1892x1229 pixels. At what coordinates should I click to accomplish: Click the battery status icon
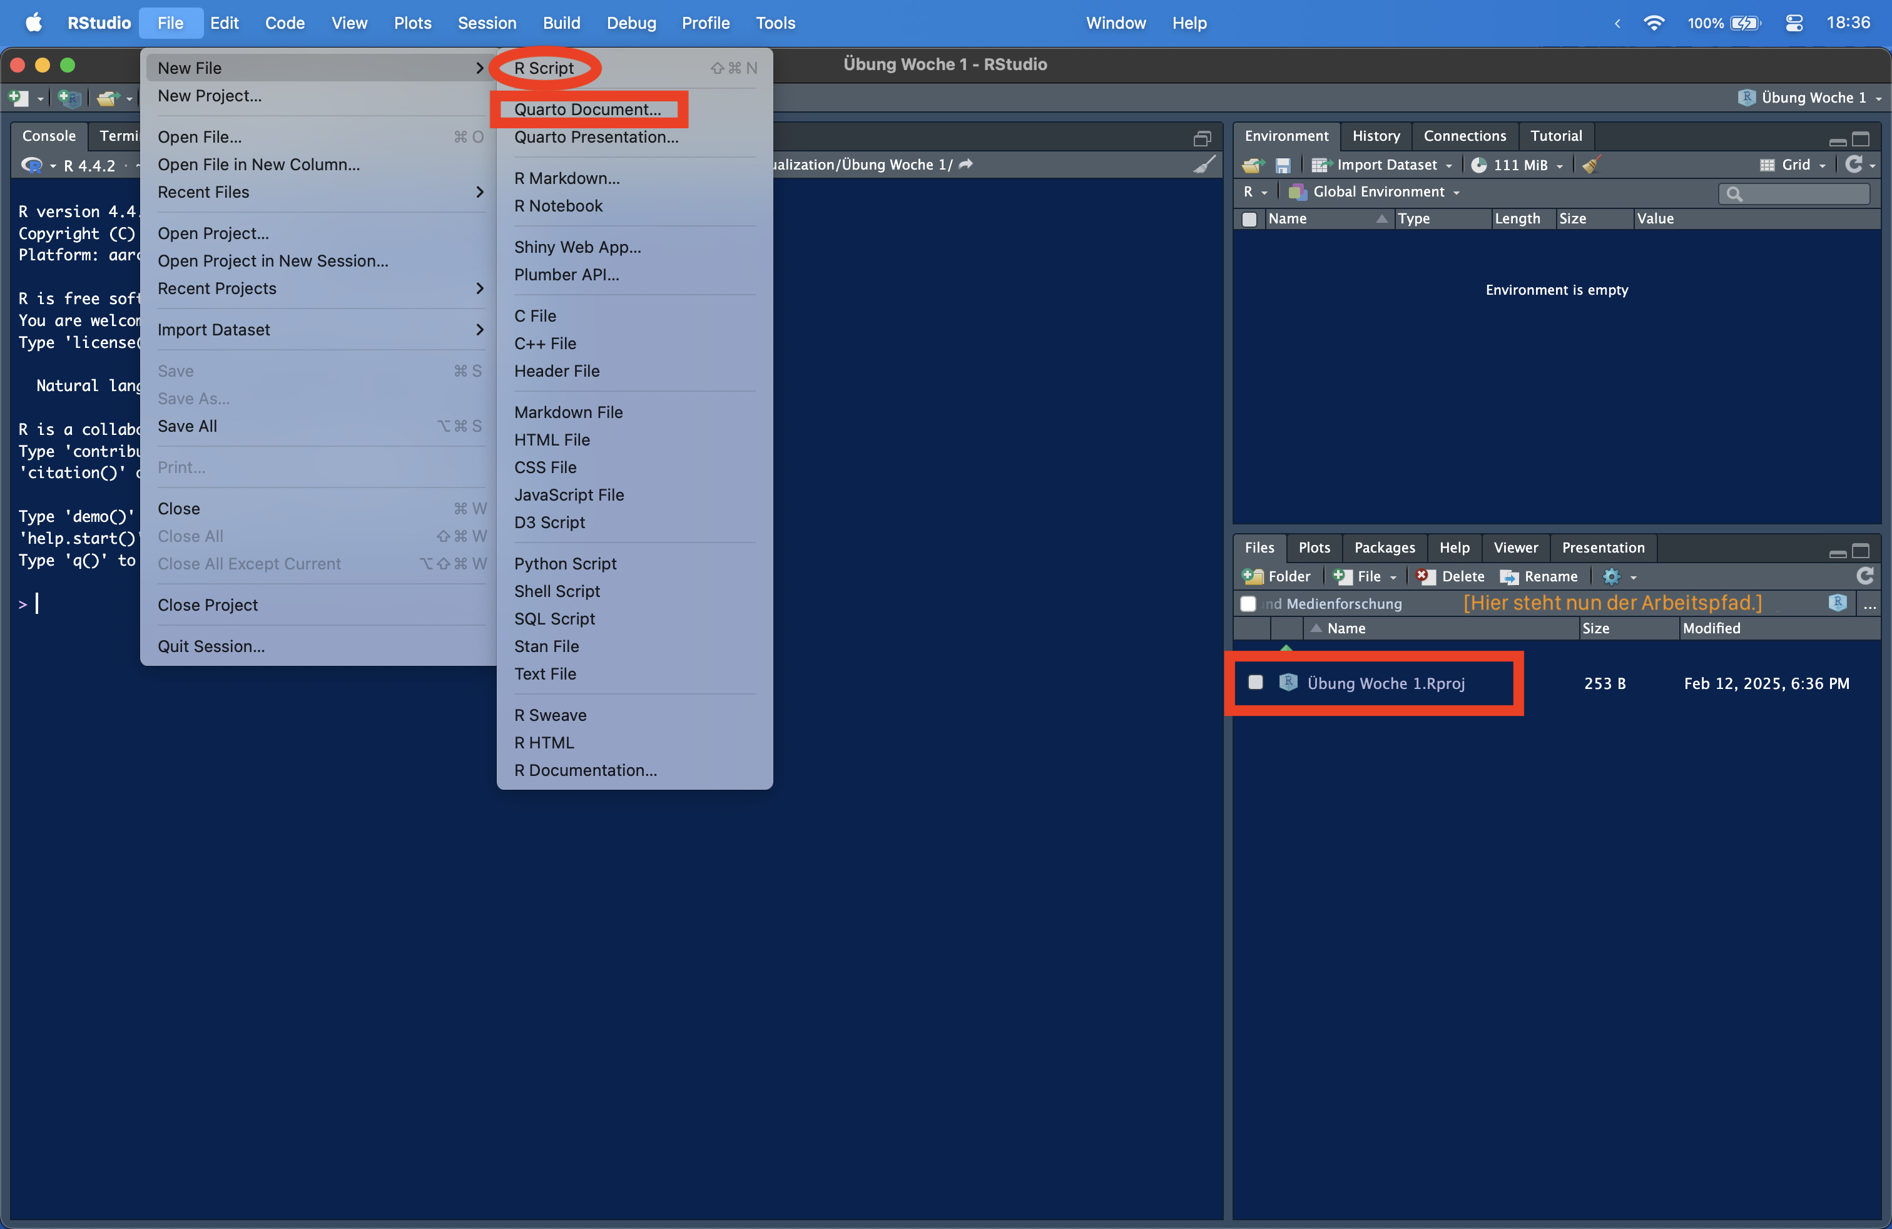click(x=1745, y=23)
